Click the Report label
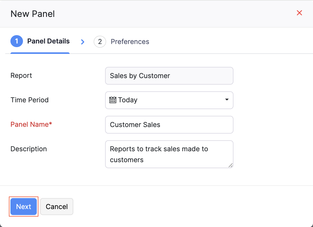Viewport: 313px width, 227px height. 21,75
